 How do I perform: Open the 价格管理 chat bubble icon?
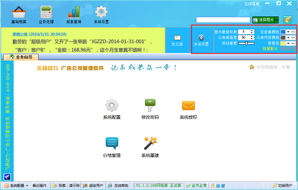(x=112, y=143)
